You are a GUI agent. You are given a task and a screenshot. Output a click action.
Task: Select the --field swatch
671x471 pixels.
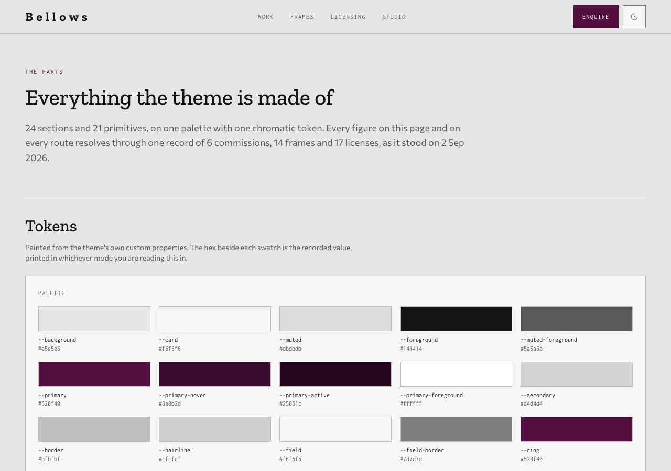tap(335, 429)
